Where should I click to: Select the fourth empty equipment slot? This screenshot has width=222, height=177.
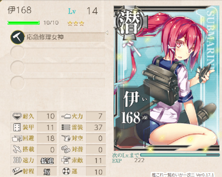coord(58,83)
